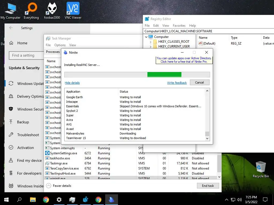Open Settings gear on the taskbar
This screenshot has width=274, height=205.
pyautogui.click(x=59, y=200)
